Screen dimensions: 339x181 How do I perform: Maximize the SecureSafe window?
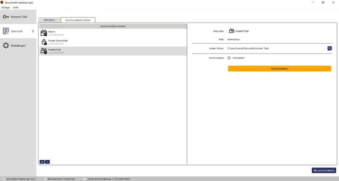coord(323,3)
